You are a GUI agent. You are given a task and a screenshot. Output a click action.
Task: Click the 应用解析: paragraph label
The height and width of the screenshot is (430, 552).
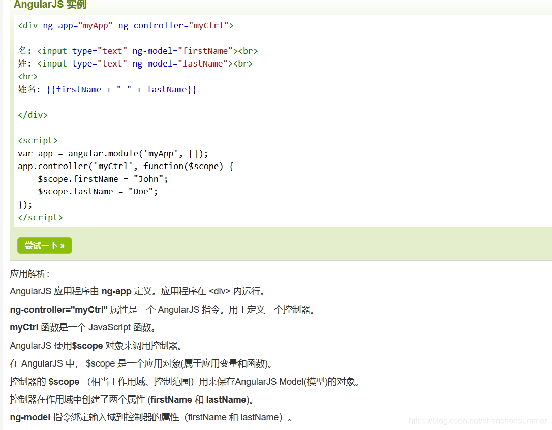[30, 274]
